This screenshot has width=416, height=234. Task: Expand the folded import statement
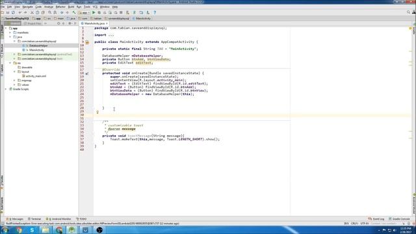coord(111,35)
